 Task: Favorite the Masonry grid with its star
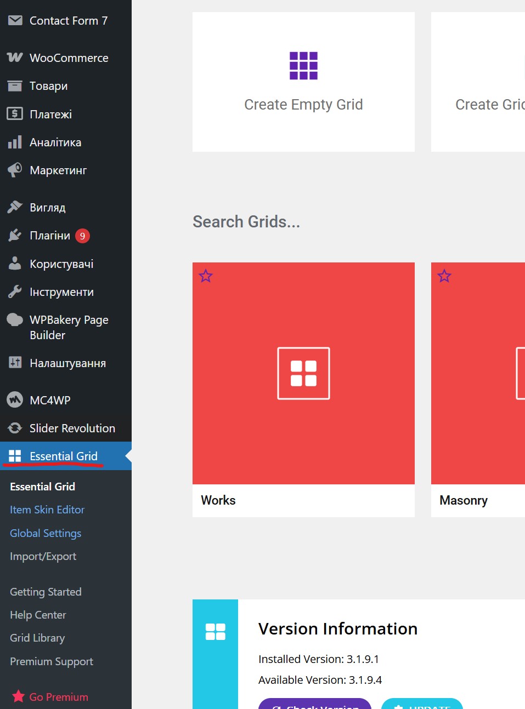click(444, 276)
